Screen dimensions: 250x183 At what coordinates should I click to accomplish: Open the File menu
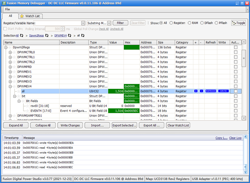pyautogui.click(x=7, y=9)
